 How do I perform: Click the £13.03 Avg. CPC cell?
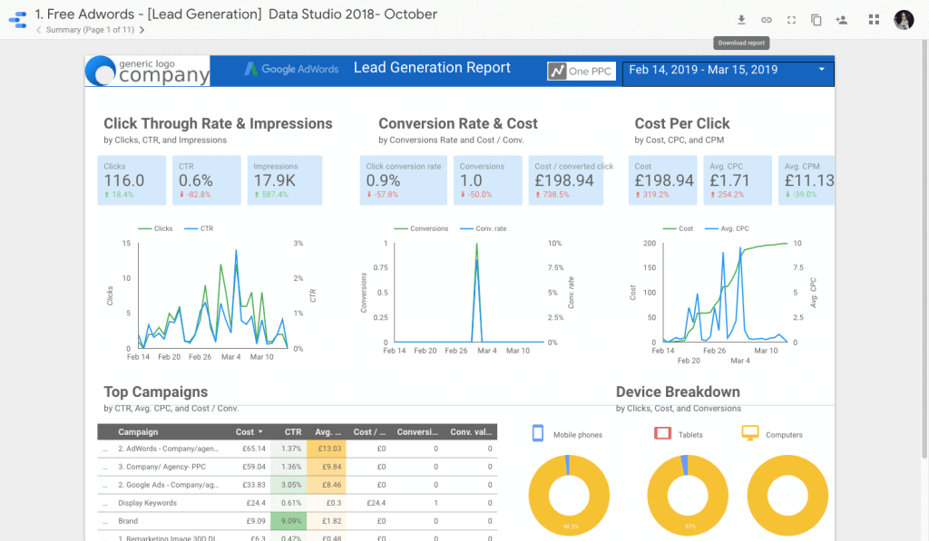pos(327,449)
